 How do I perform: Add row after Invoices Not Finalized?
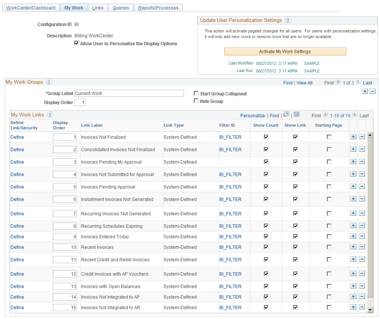click(353, 137)
